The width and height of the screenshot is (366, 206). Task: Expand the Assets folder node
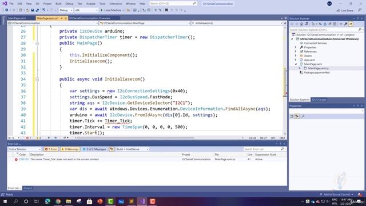296,56
